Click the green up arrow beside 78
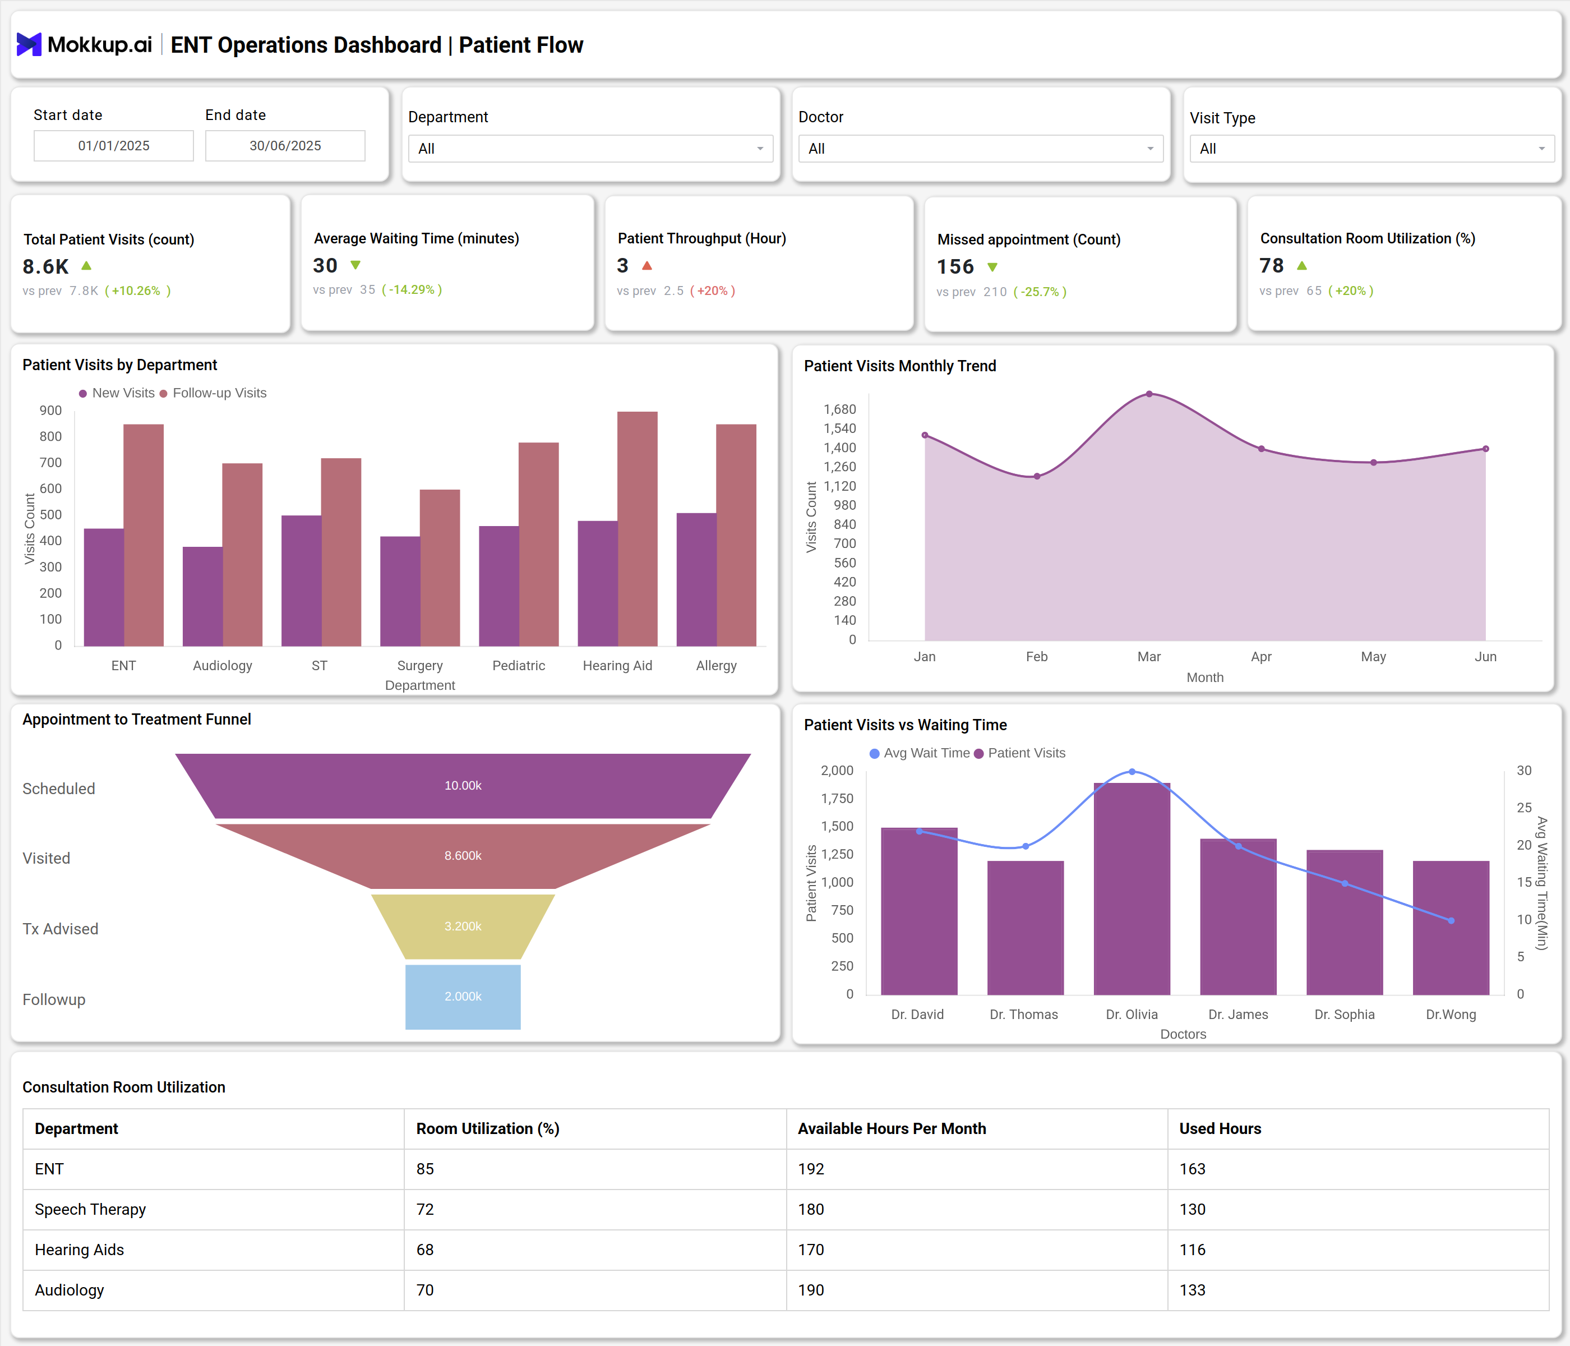 (x=1302, y=265)
